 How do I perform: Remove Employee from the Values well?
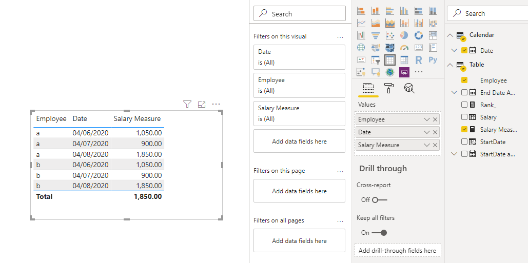click(x=435, y=119)
